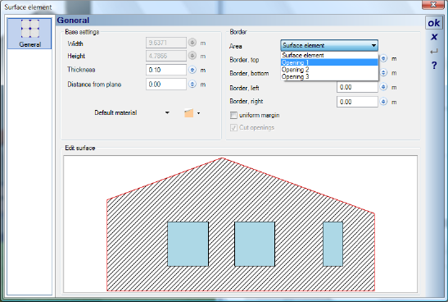Image resolution: width=448 pixels, height=302 pixels.
Task: Expand the Default material dropdown arrow
Action: 167,112
